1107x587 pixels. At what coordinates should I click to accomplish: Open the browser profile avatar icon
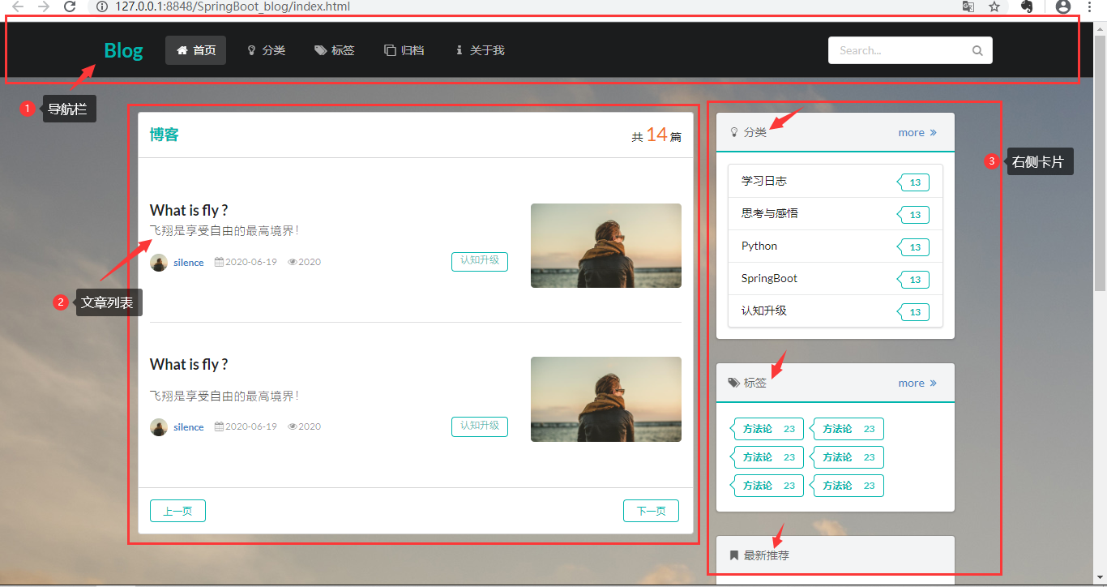[x=1063, y=6]
